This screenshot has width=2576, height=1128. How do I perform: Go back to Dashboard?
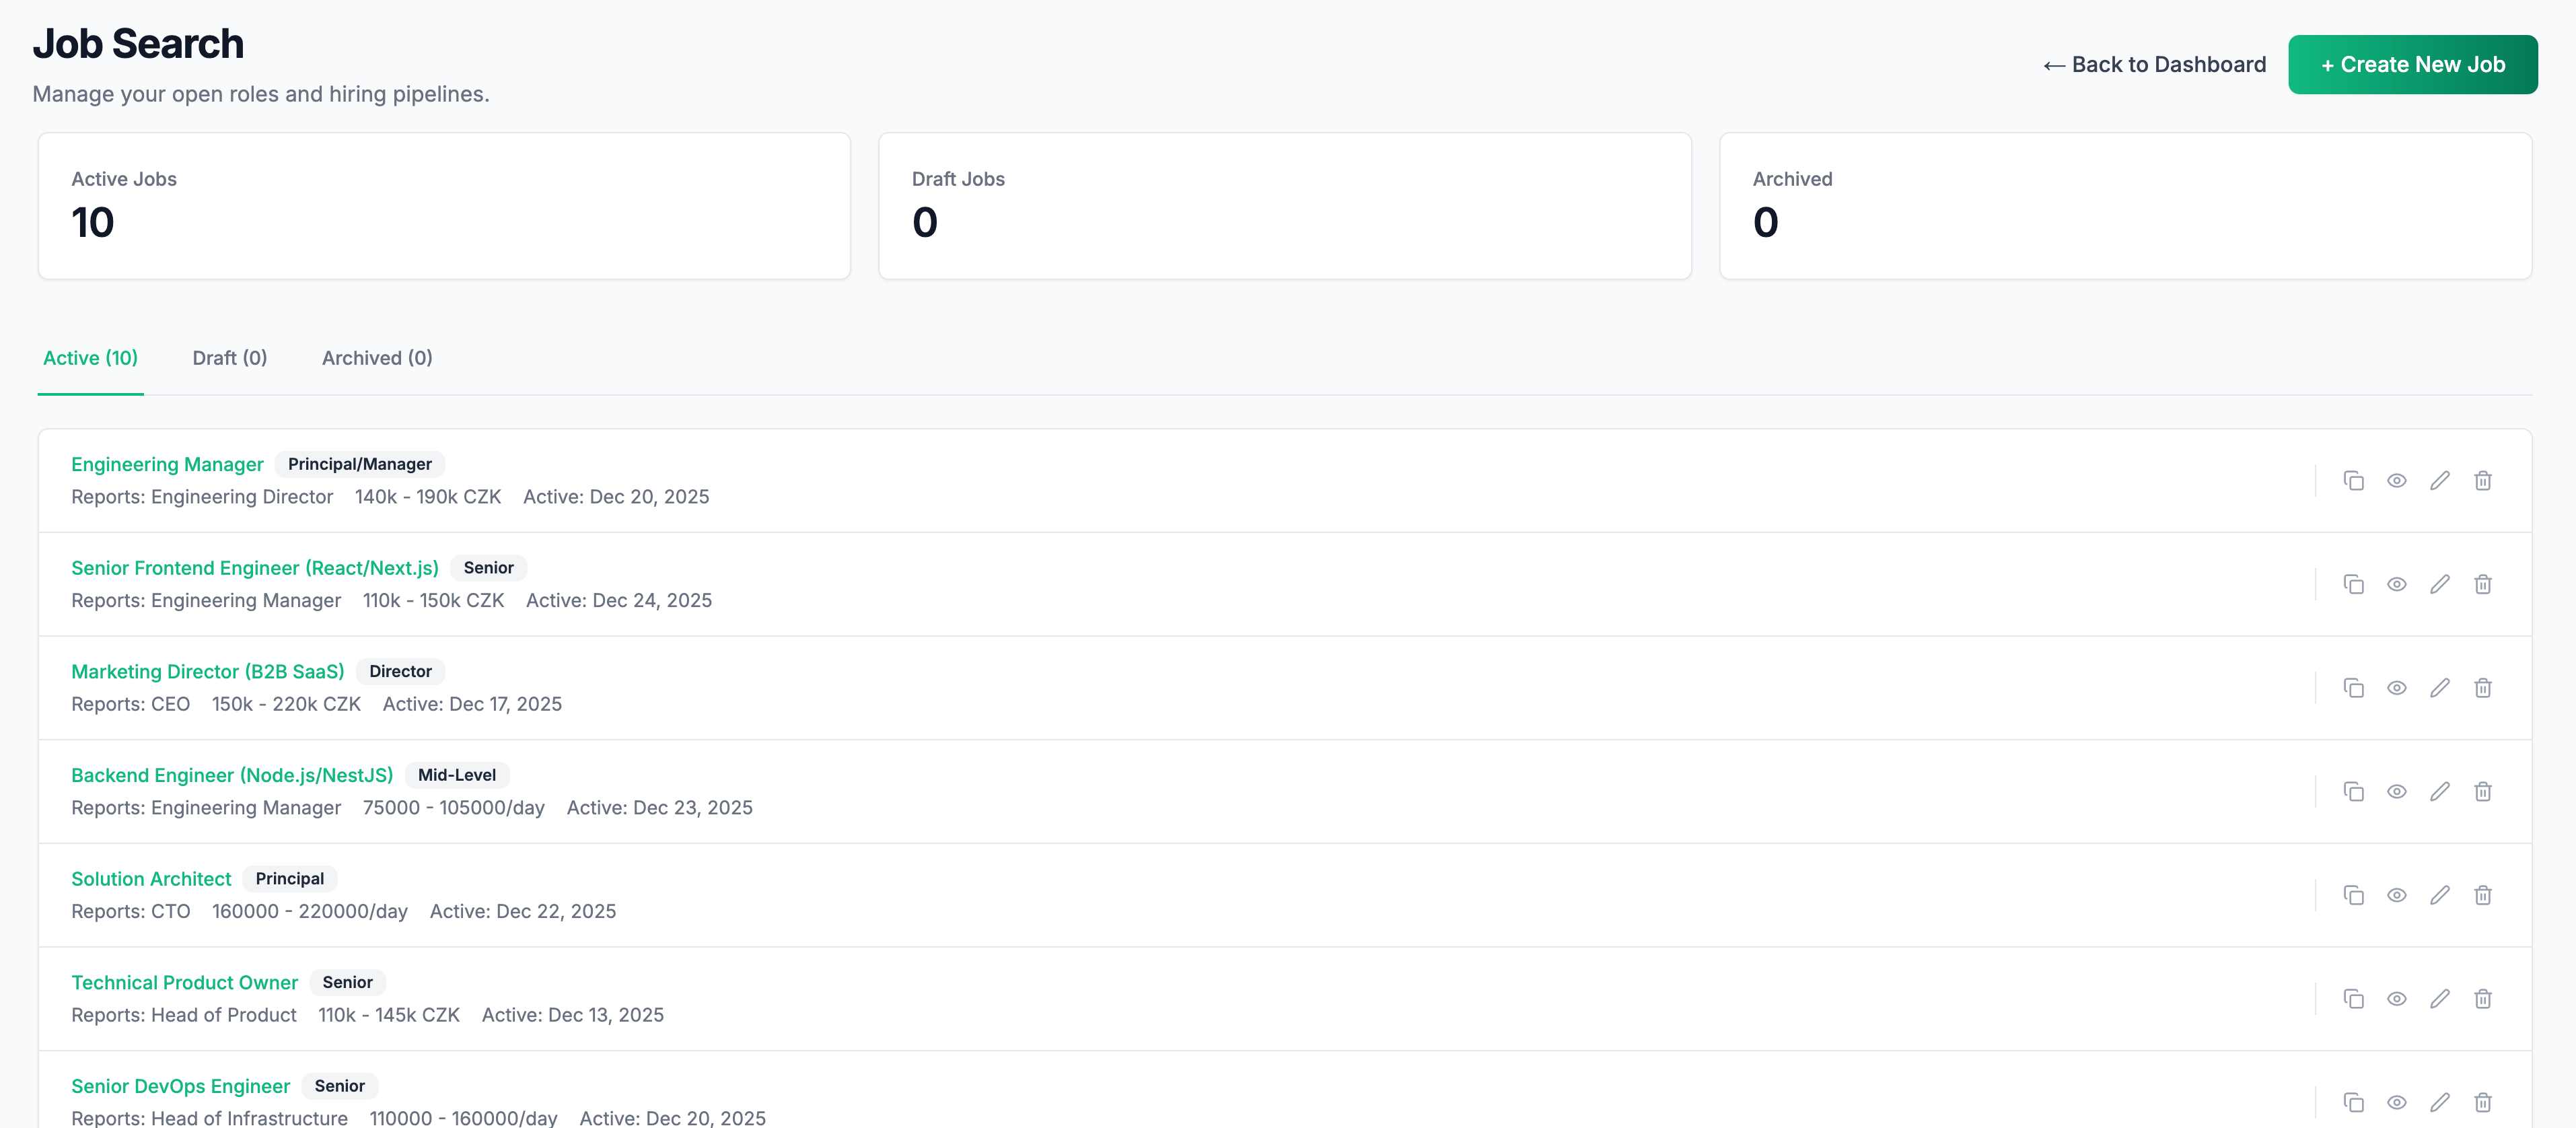(2154, 65)
